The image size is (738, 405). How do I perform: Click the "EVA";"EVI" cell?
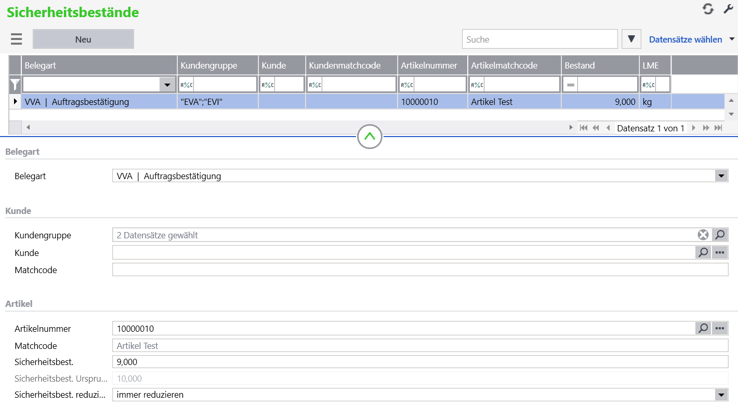click(x=218, y=102)
